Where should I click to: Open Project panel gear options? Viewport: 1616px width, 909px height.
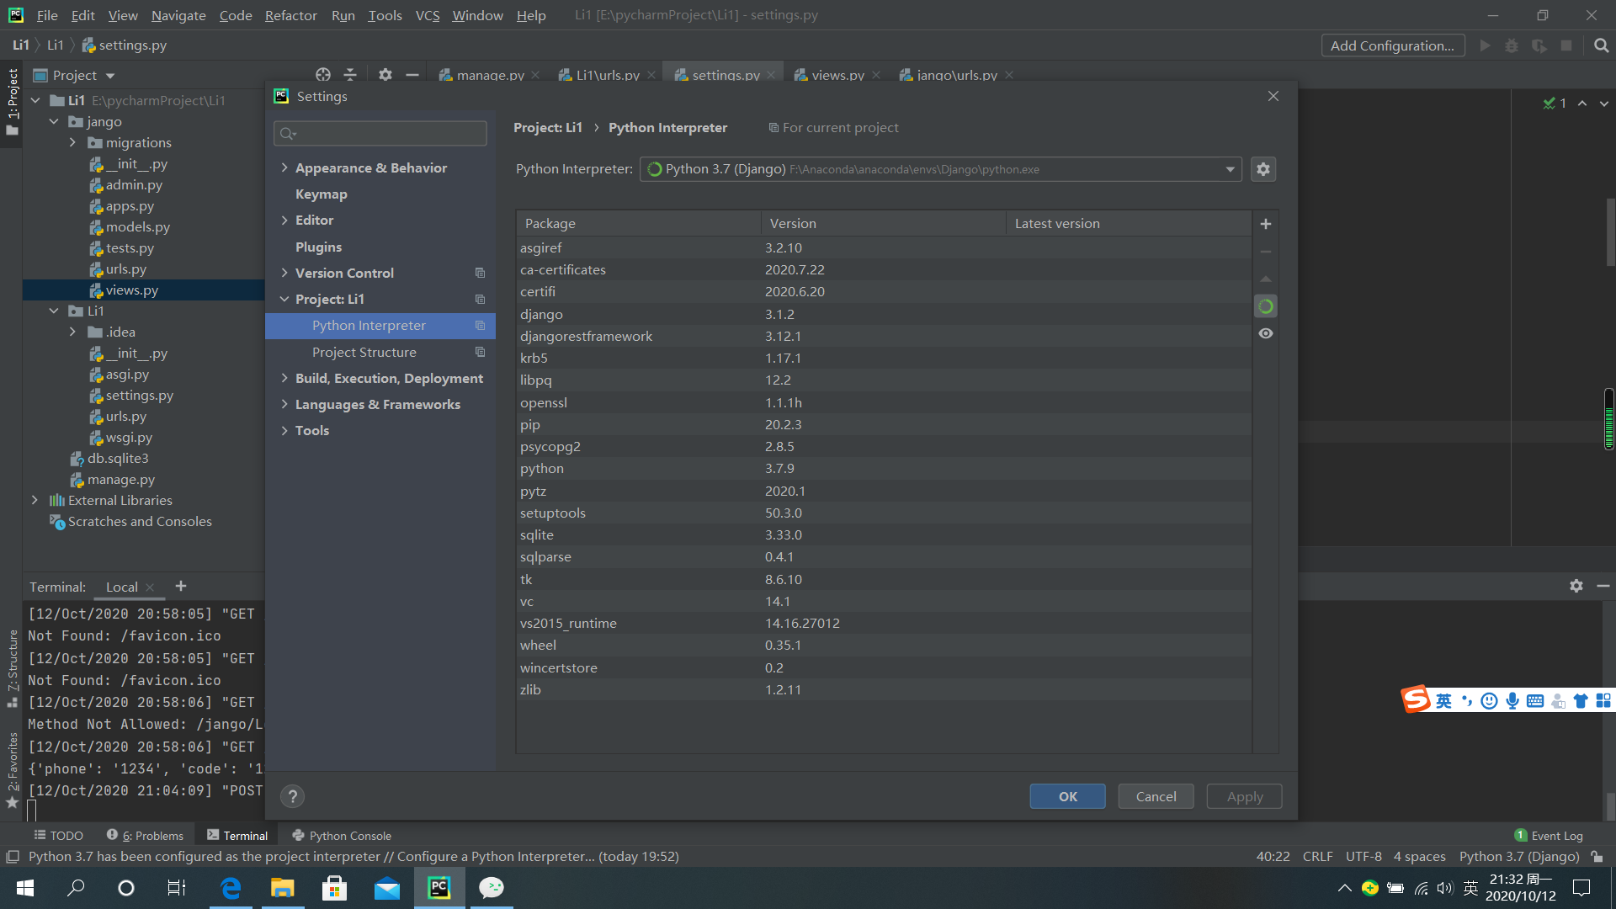(385, 75)
